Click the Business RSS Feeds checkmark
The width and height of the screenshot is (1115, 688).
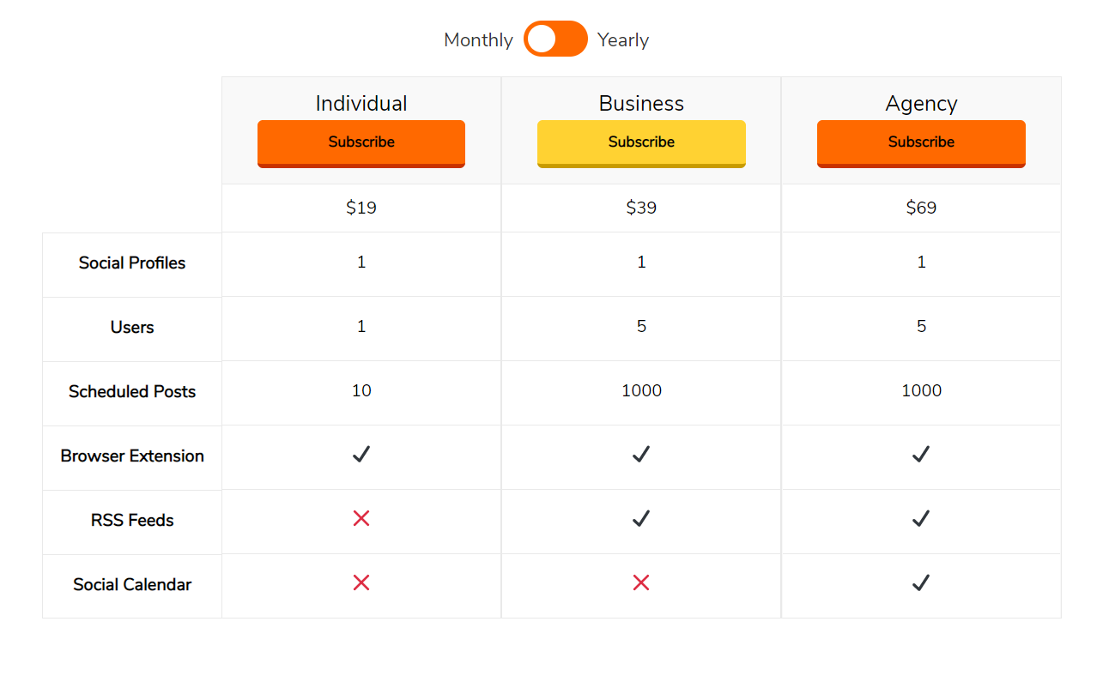641,518
